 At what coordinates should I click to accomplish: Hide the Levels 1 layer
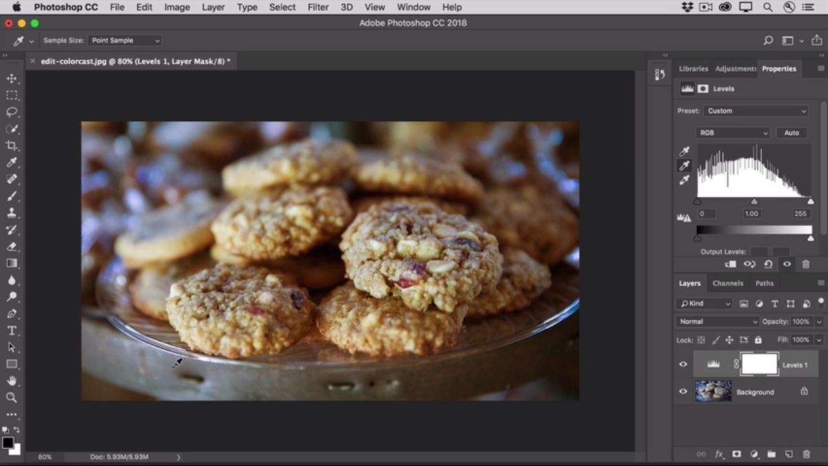click(683, 364)
